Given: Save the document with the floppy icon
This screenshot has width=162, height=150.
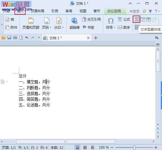Looking at the screenshot, I should pyautogui.click(x=9, y=38).
